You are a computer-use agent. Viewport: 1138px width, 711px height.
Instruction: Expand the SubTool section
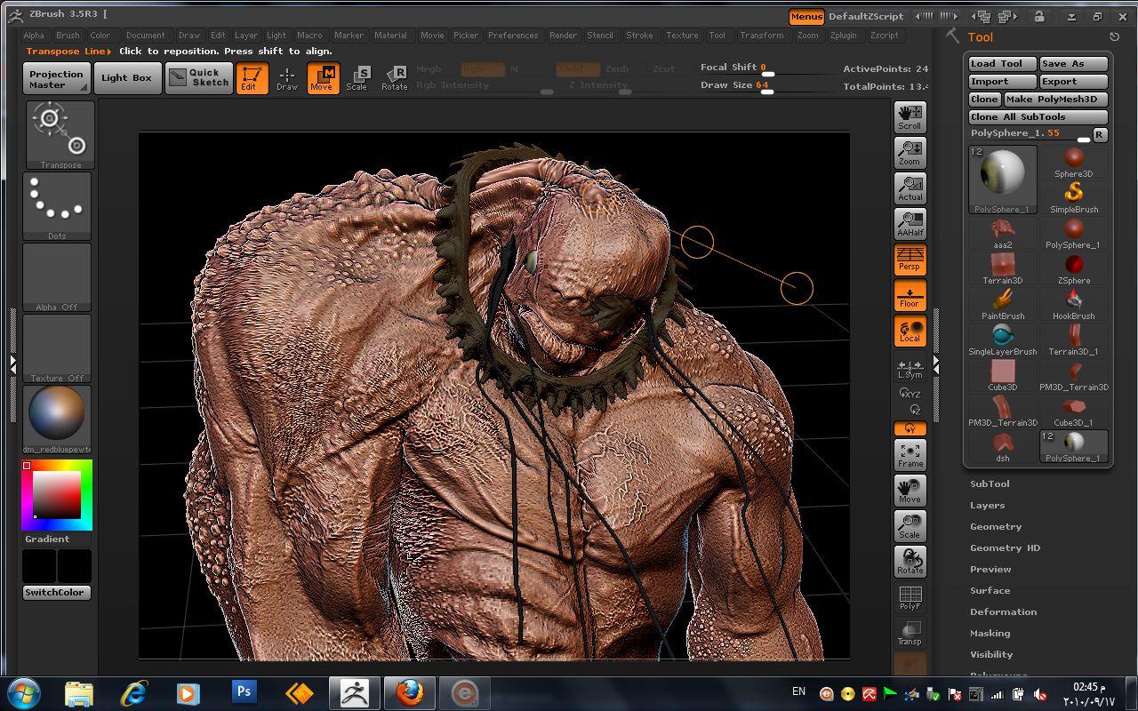tap(990, 483)
